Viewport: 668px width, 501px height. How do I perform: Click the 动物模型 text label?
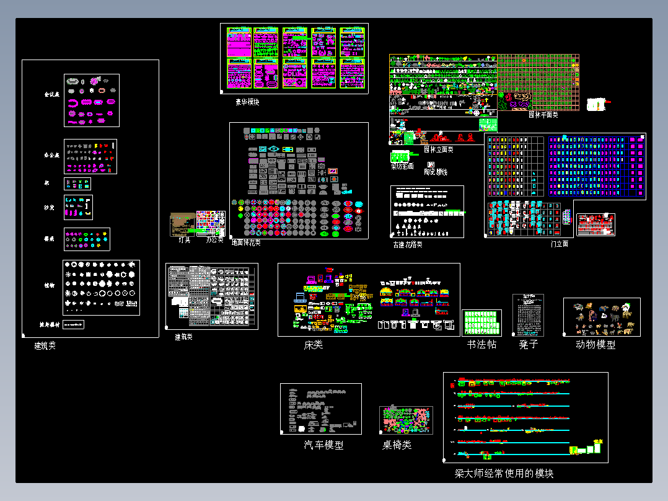[595, 345]
